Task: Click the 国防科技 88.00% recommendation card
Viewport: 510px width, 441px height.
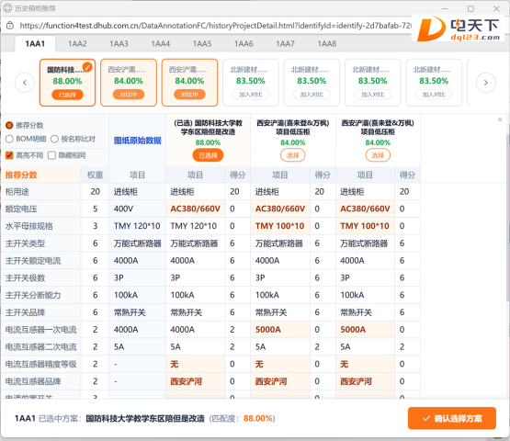Action: pyautogui.click(x=67, y=83)
